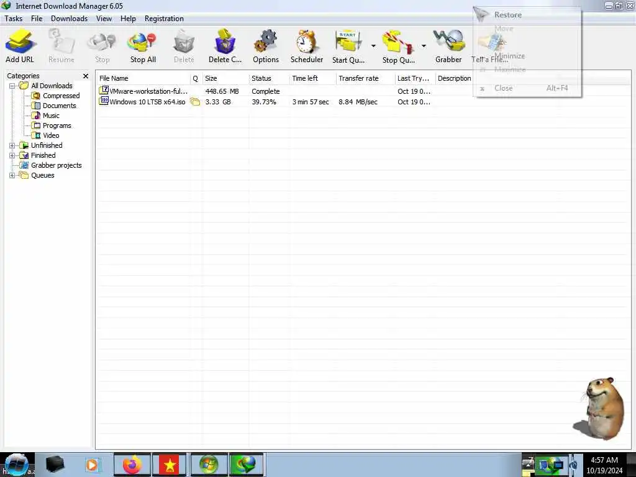
Task: Click the 8.84 MB/sec transfer rate cell
Action: 358,102
